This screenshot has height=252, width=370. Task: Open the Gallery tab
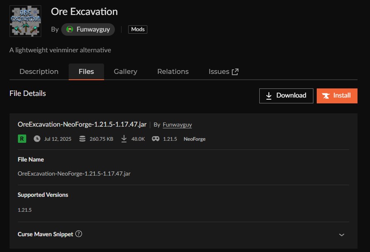[125, 71]
